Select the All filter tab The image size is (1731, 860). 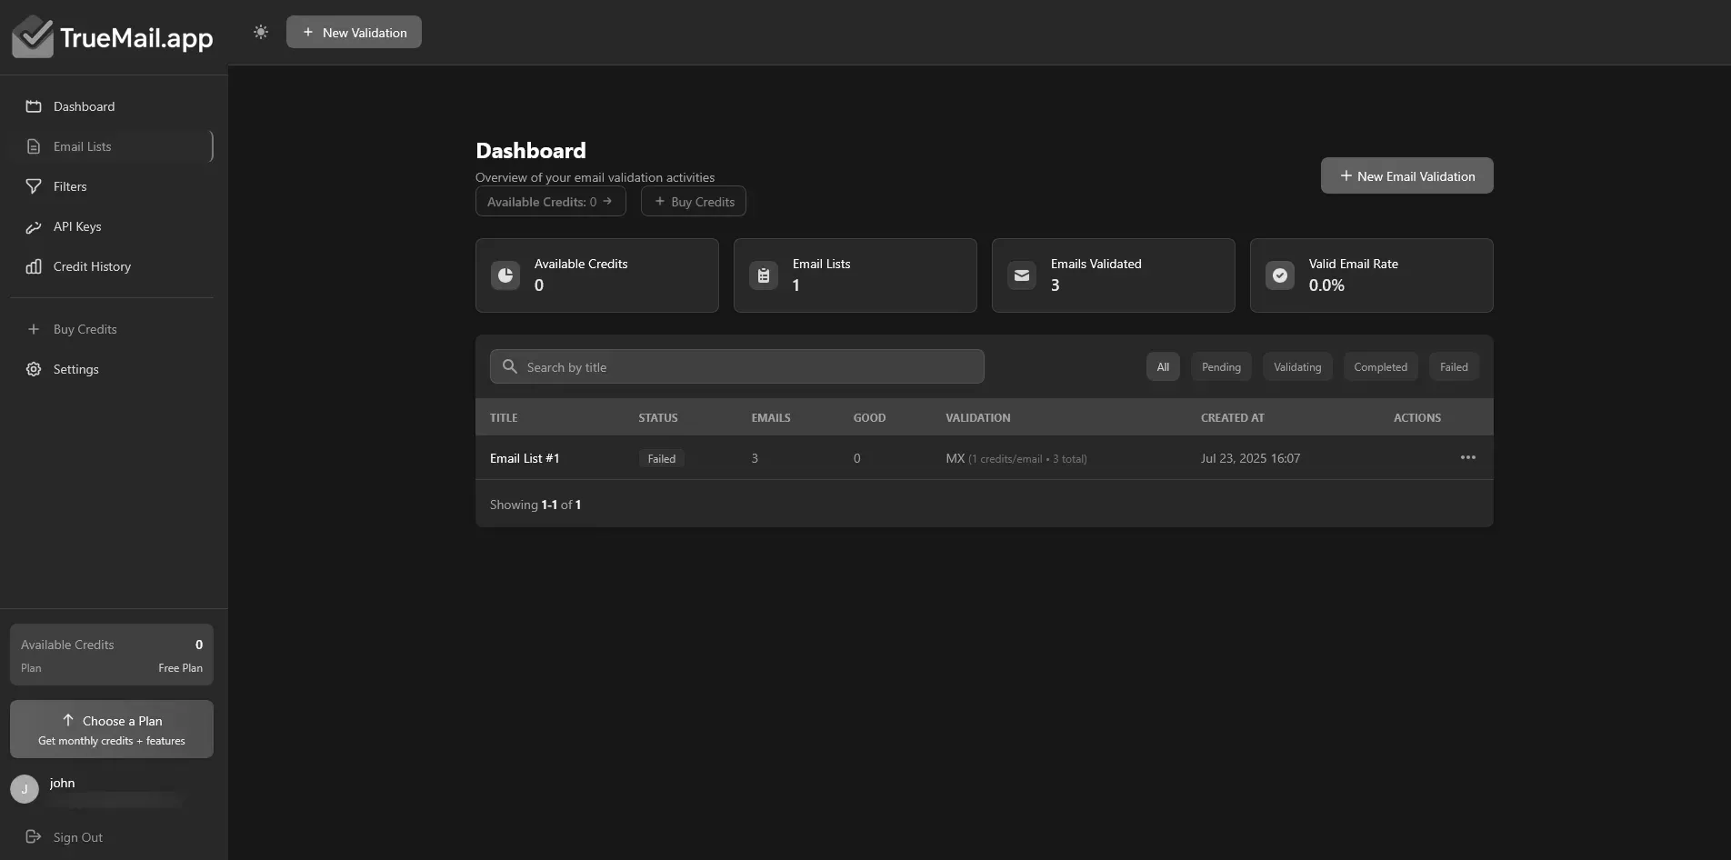[1163, 366]
